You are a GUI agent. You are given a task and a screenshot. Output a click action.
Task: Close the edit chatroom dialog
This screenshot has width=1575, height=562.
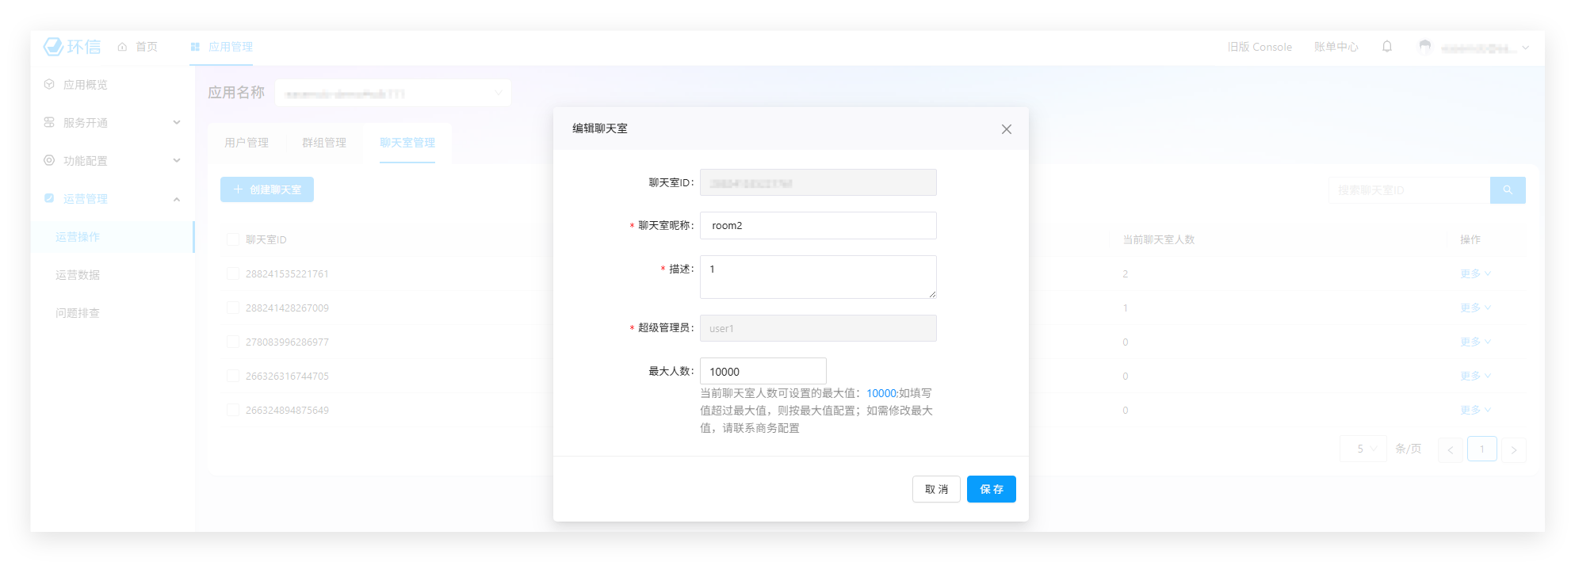(1006, 129)
